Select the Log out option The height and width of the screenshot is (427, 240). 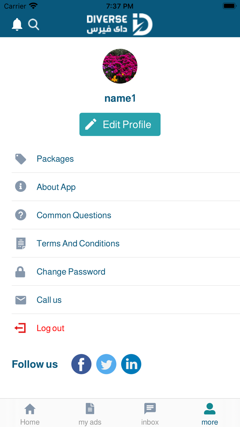pos(51,328)
